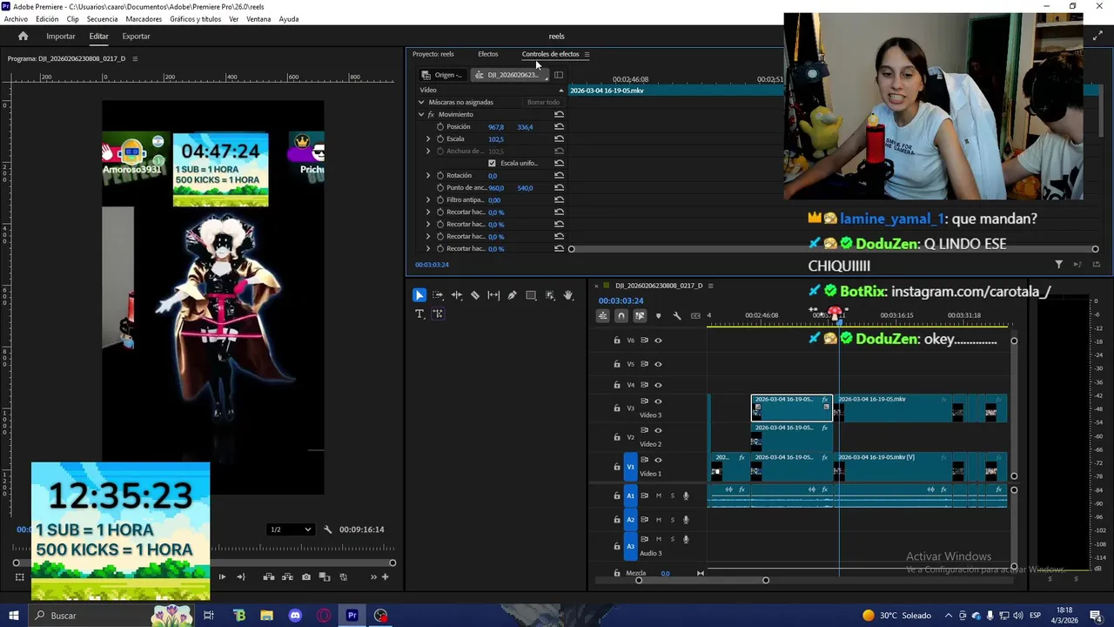Click voice-over record microphone on A1
This screenshot has height=627, width=1114.
(x=686, y=496)
